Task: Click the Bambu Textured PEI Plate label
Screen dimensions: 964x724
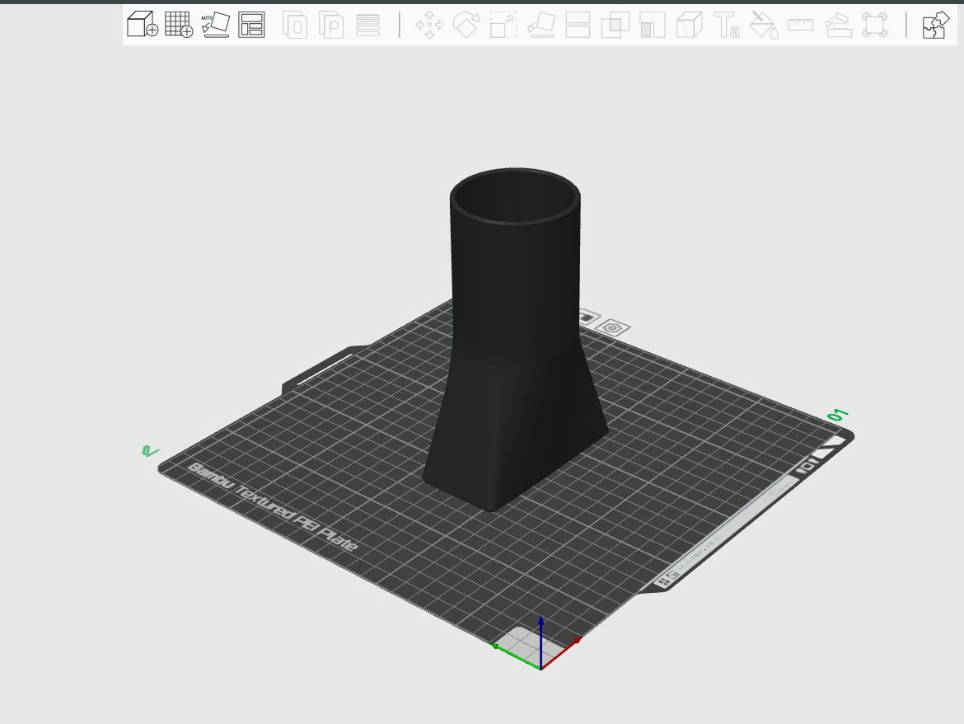Action: point(273,506)
